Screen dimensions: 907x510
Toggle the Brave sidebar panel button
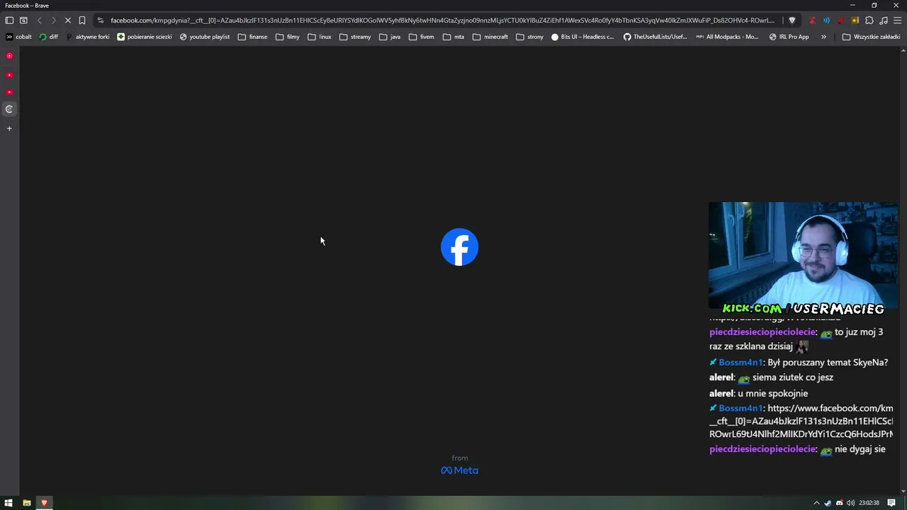(x=9, y=21)
